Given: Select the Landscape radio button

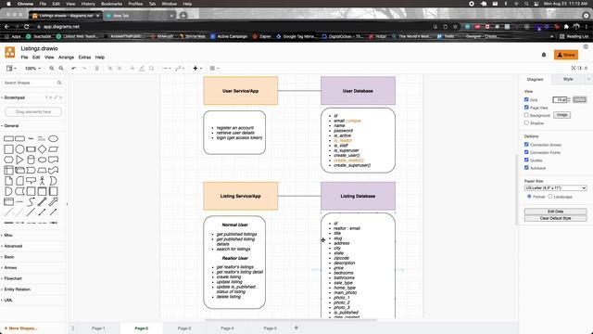Looking at the screenshot, I should point(550,197).
